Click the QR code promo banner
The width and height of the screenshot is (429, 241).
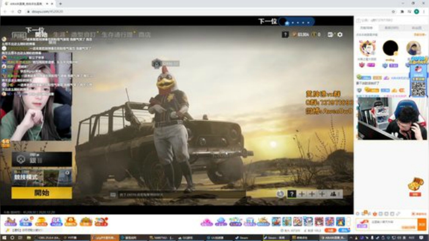419,77
